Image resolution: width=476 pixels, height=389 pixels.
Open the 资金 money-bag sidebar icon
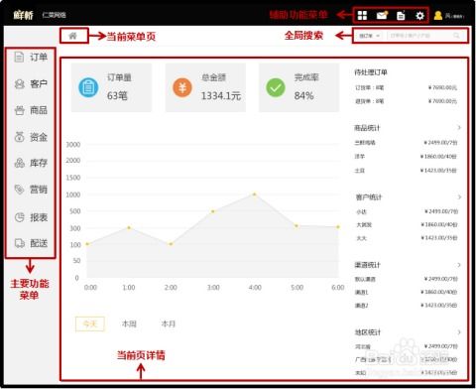click(x=19, y=137)
